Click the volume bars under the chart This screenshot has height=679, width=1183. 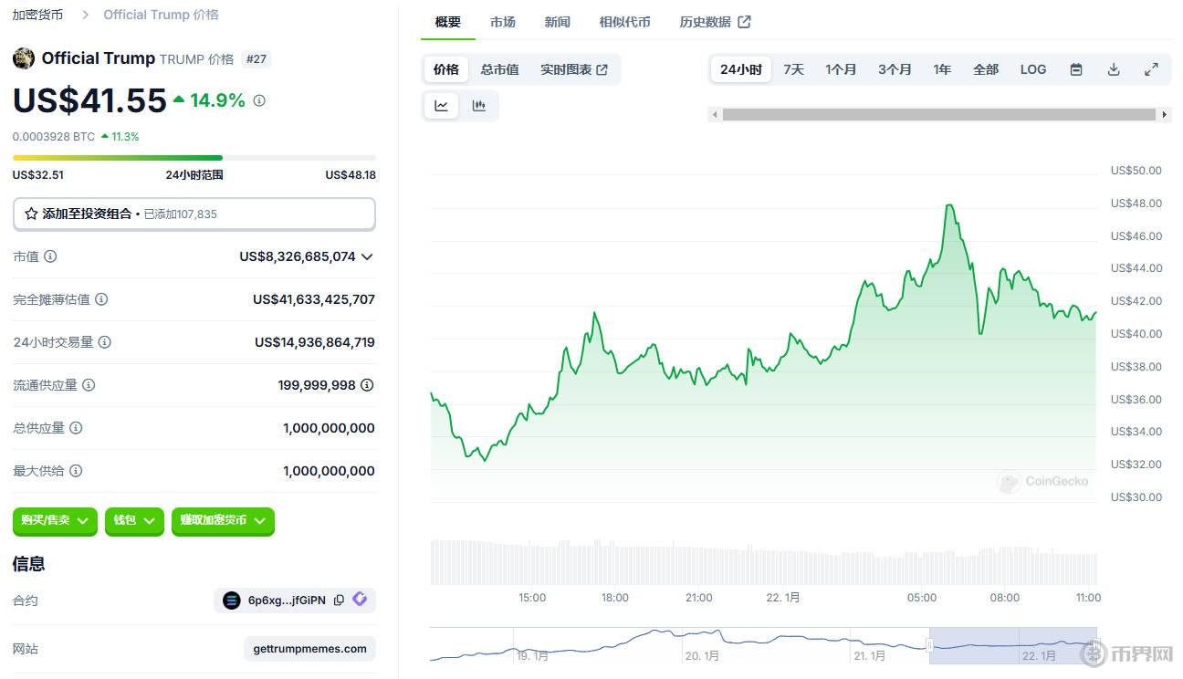pos(764,562)
